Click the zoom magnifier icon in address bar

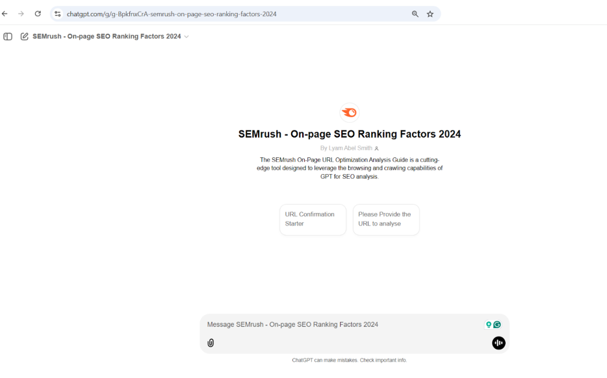click(415, 14)
